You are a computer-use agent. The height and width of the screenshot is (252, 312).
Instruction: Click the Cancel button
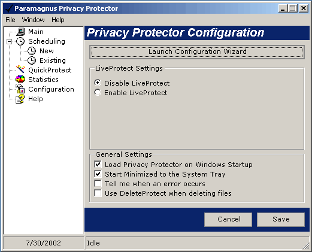coord(228,220)
